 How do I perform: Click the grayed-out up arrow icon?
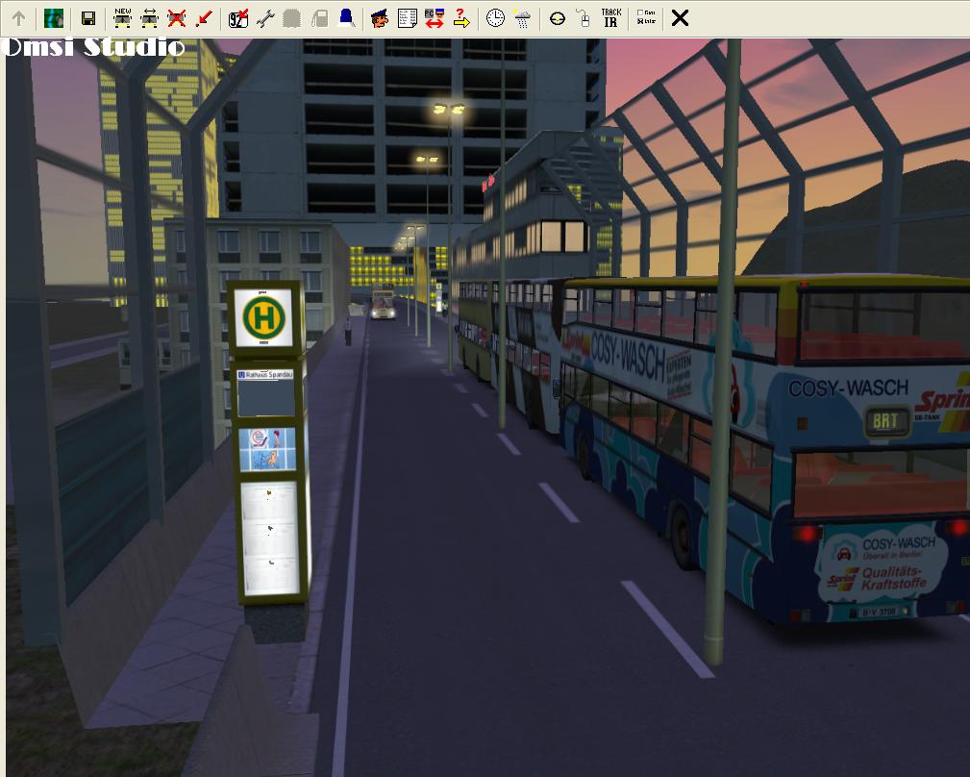[x=19, y=18]
